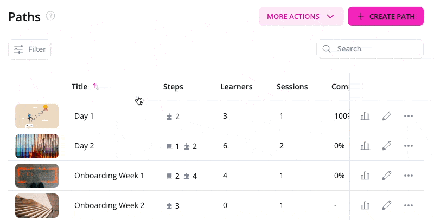The height and width of the screenshot is (220, 434).
Task: Click the Sessions column header
Action: point(292,87)
